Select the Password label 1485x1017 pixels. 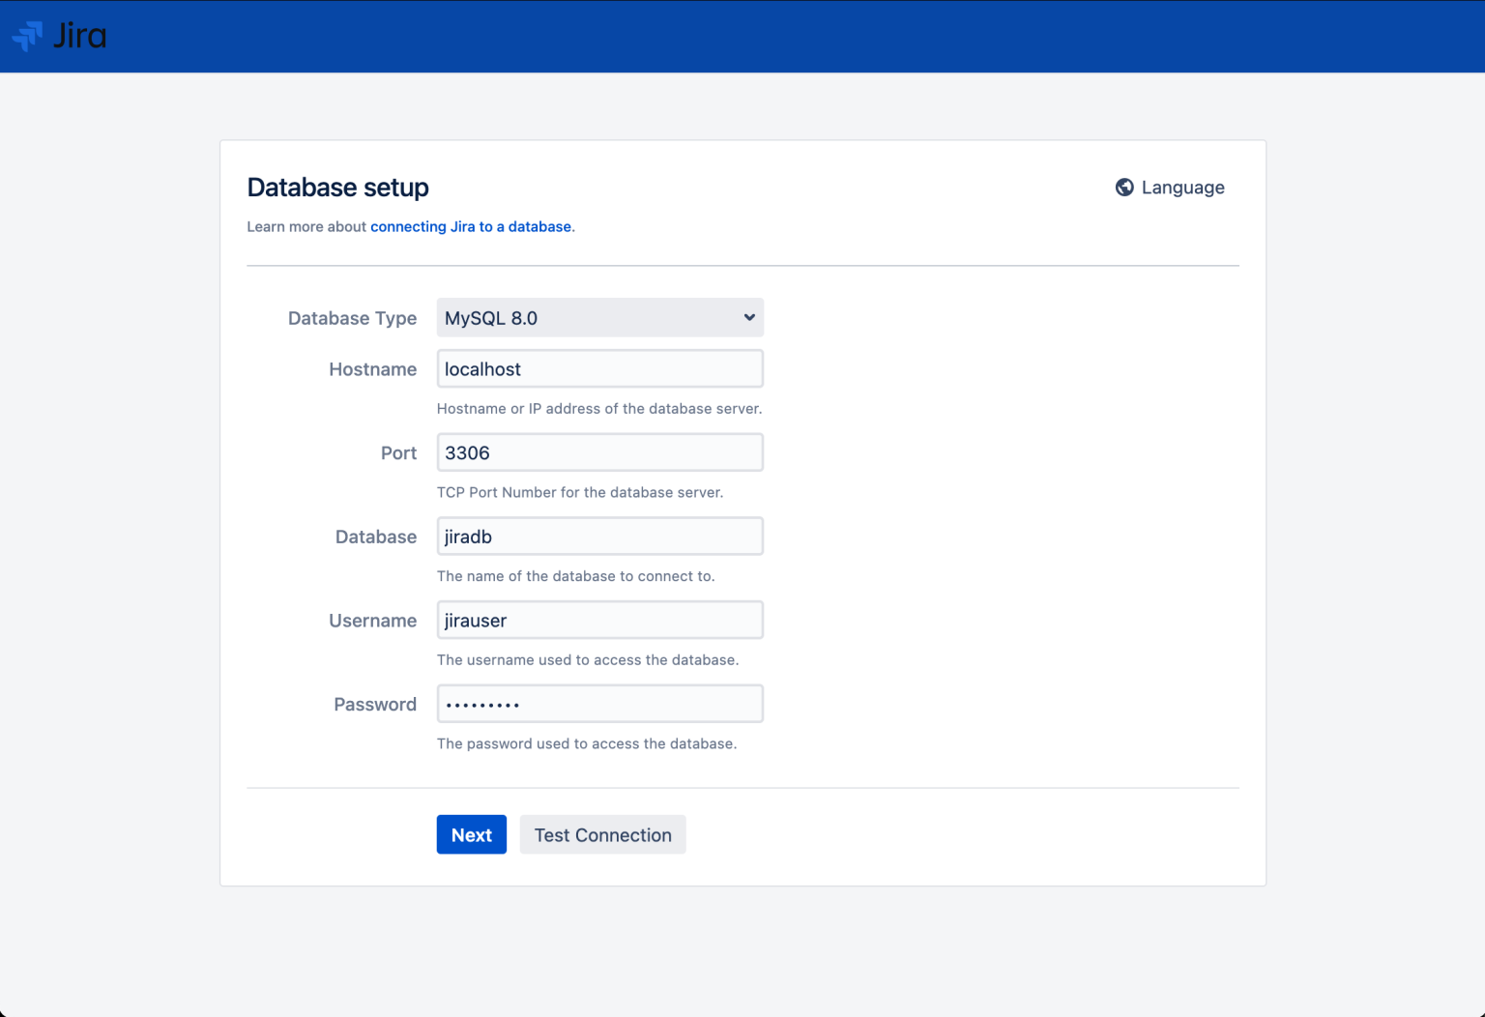click(x=375, y=704)
